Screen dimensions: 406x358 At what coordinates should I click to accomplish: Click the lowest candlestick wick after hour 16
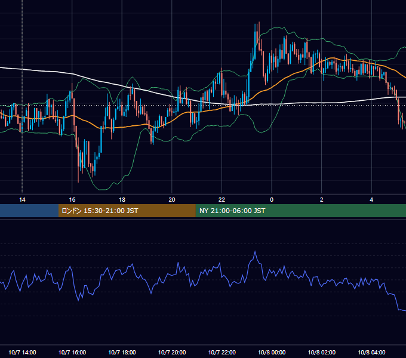pyautogui.click(x=78, y=181)
